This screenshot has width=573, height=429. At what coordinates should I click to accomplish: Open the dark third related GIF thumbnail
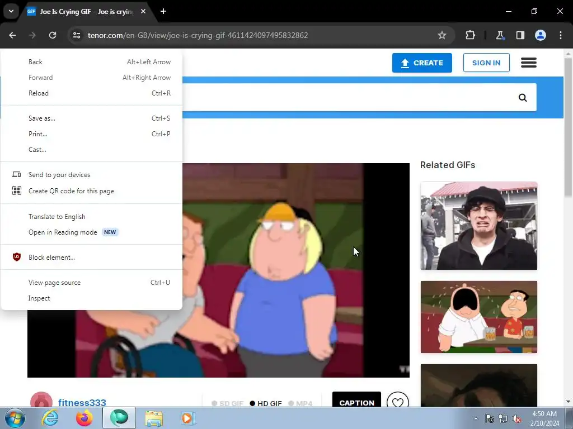[479, 385]
